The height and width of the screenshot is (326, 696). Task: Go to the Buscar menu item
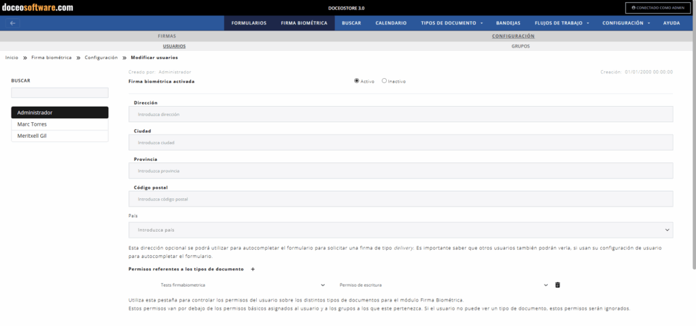click(351, 23)
